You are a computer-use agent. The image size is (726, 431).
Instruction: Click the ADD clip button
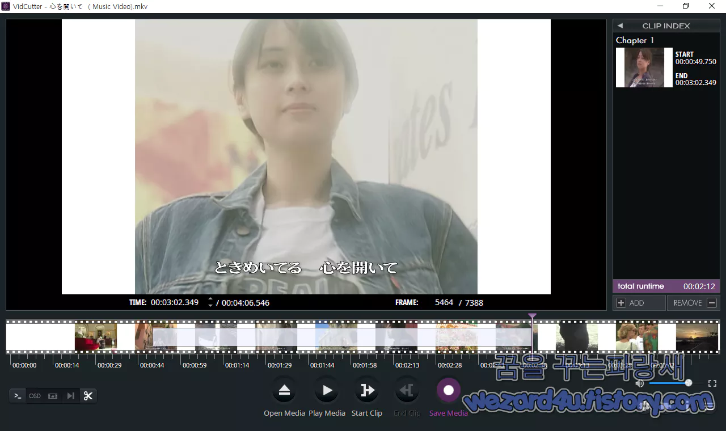(x=639, y=303)
